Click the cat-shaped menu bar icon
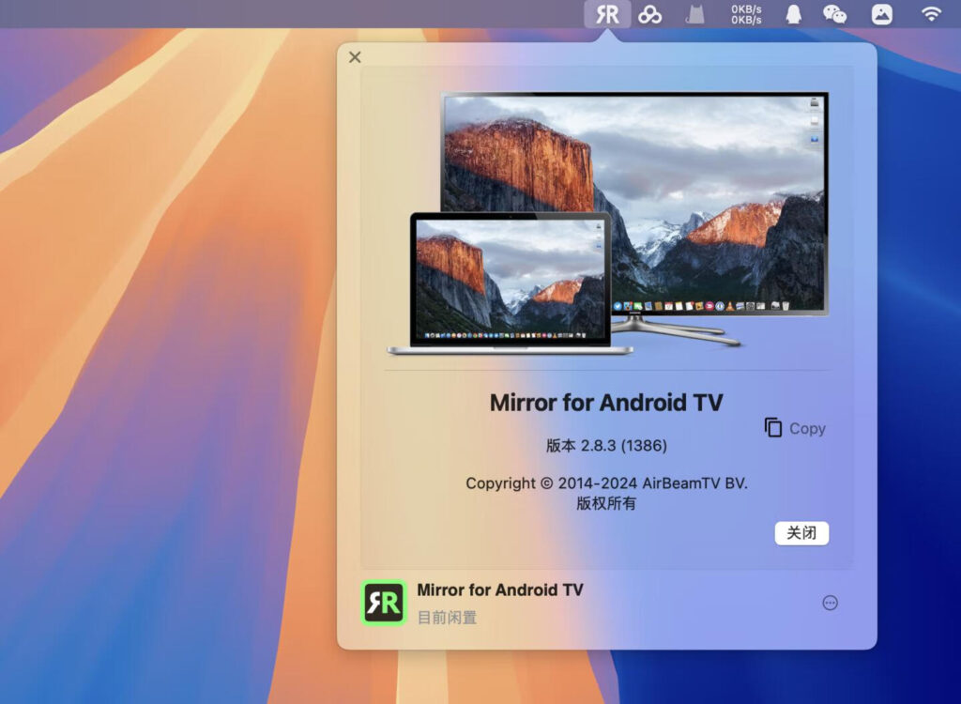 [x=694, y=14]
